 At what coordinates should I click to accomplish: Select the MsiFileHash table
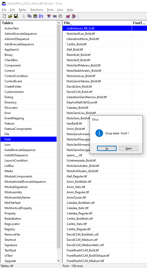click(28, 203)
